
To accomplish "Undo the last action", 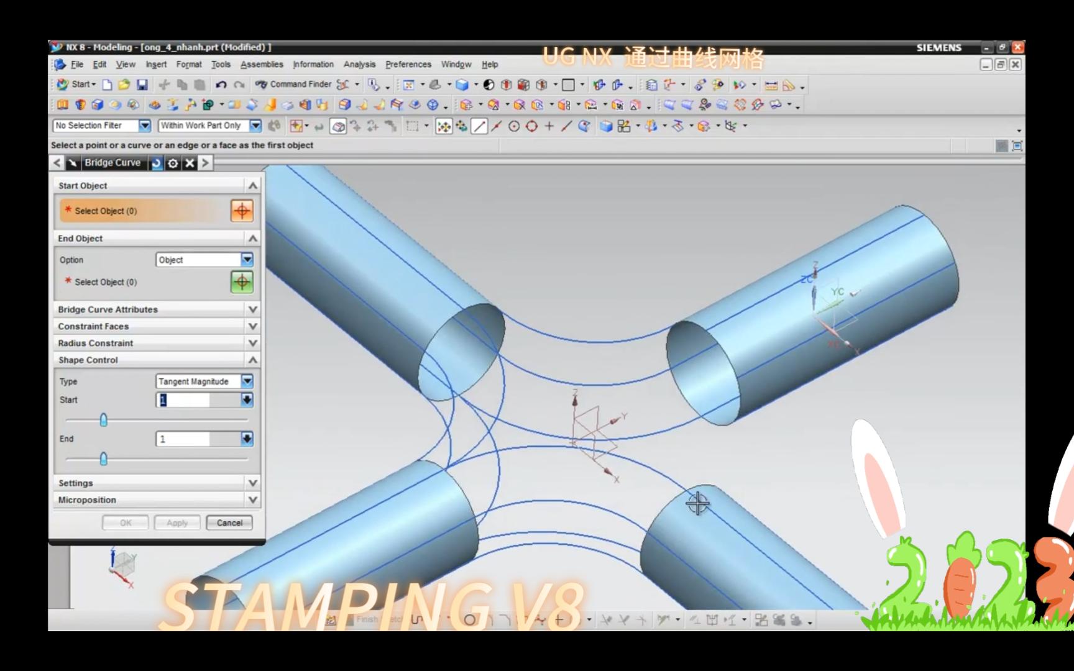I will click(x=221, y=84).
